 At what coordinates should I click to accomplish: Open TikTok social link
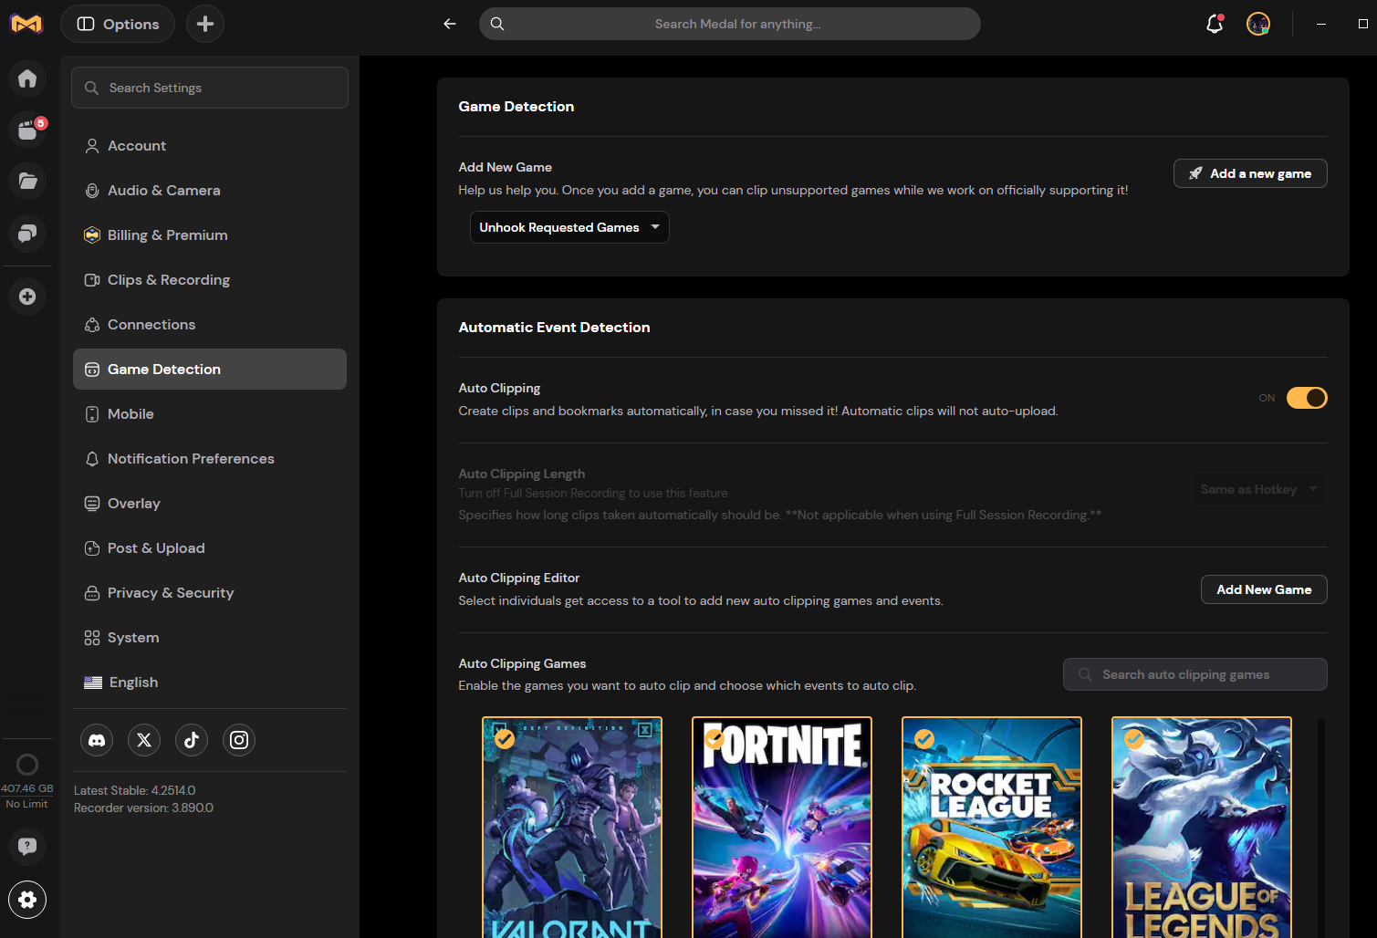[x=192, y=740]
